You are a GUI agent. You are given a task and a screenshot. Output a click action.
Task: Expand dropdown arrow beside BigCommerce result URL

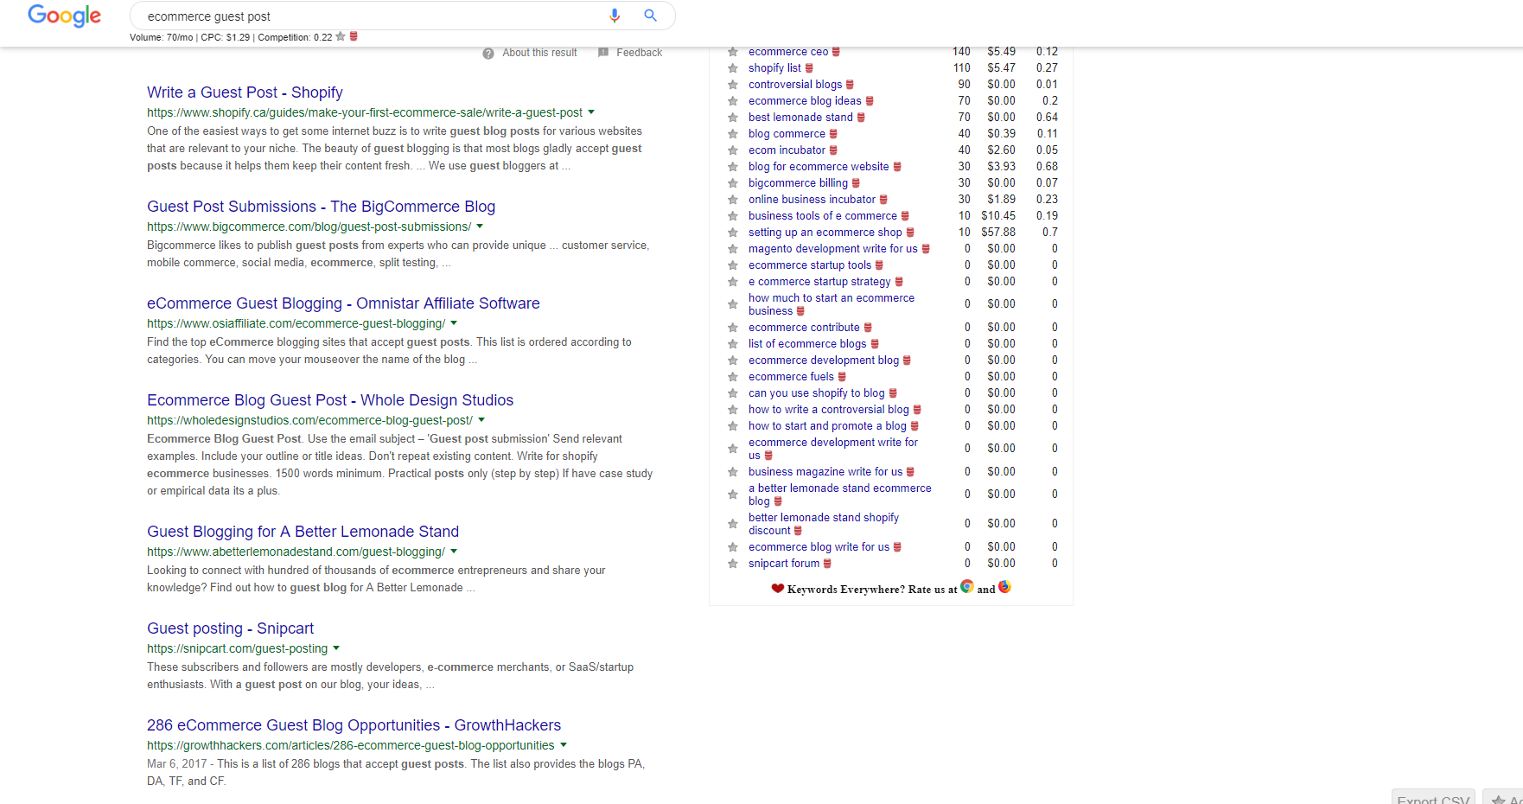[x=480, y=227]
